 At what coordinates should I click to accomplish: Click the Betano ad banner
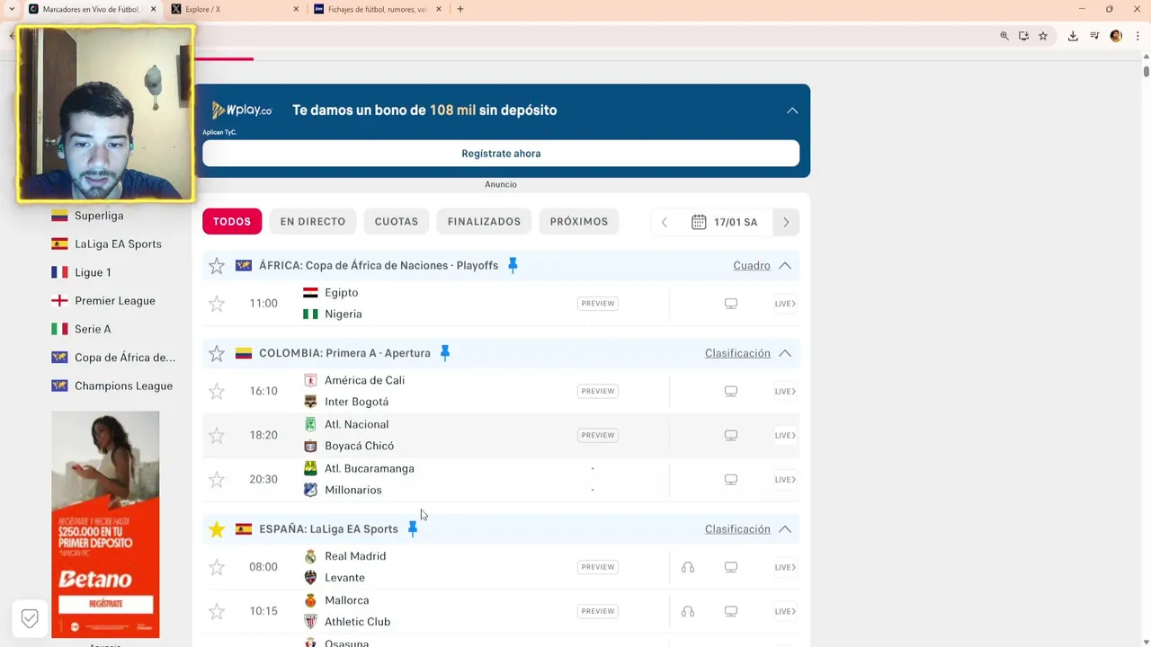click(x=105, y=525)
